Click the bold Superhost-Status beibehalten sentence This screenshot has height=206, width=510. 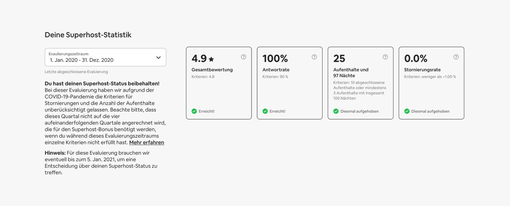click(102, 84)
